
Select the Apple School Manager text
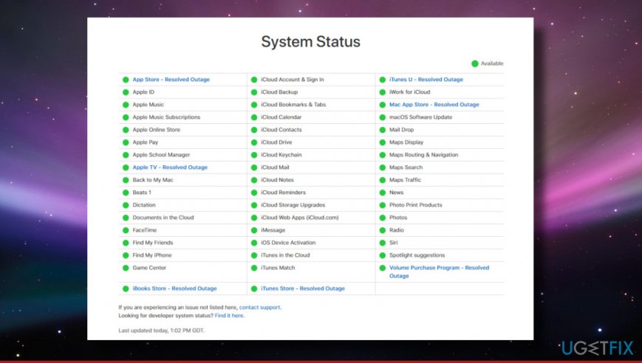click(x=161, y=155)
